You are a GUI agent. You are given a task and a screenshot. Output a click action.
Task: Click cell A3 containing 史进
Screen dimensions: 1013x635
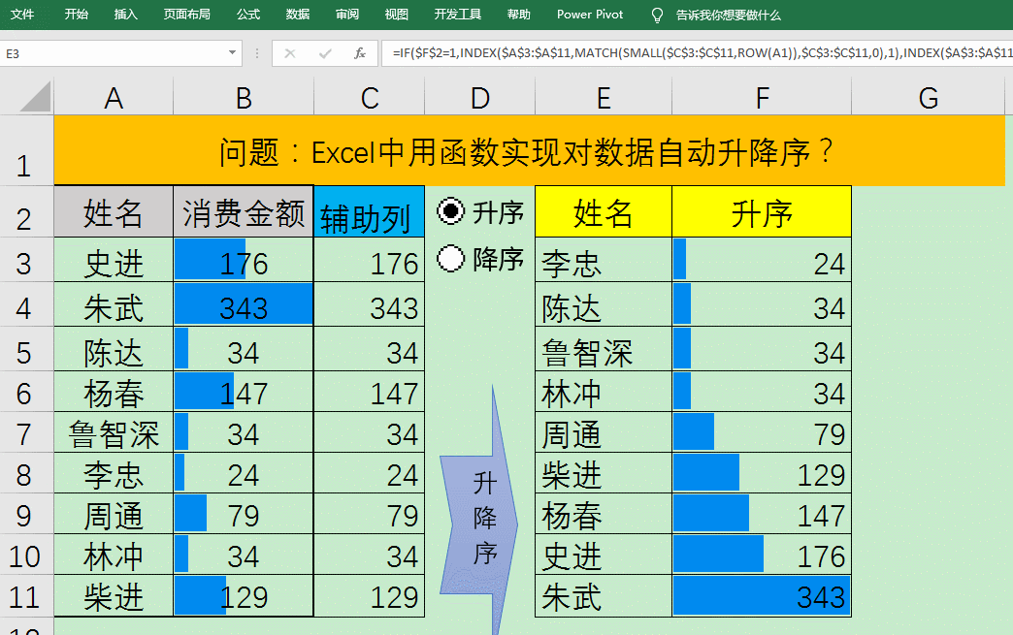click(x=114, y=260)
